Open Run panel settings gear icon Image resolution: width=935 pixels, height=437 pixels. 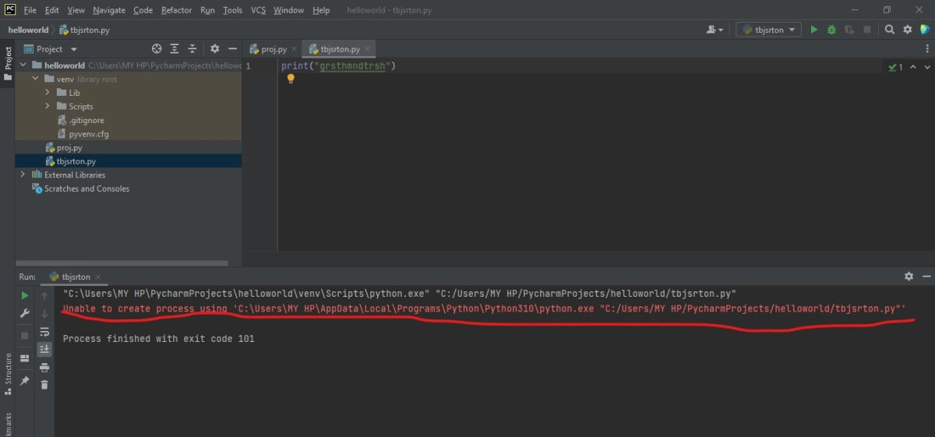point(909,277)
